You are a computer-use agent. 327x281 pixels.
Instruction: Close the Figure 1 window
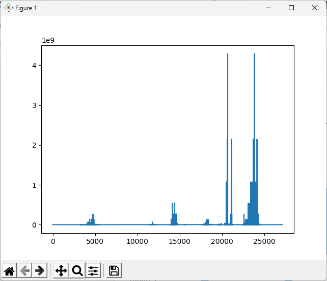pos(315,8)
